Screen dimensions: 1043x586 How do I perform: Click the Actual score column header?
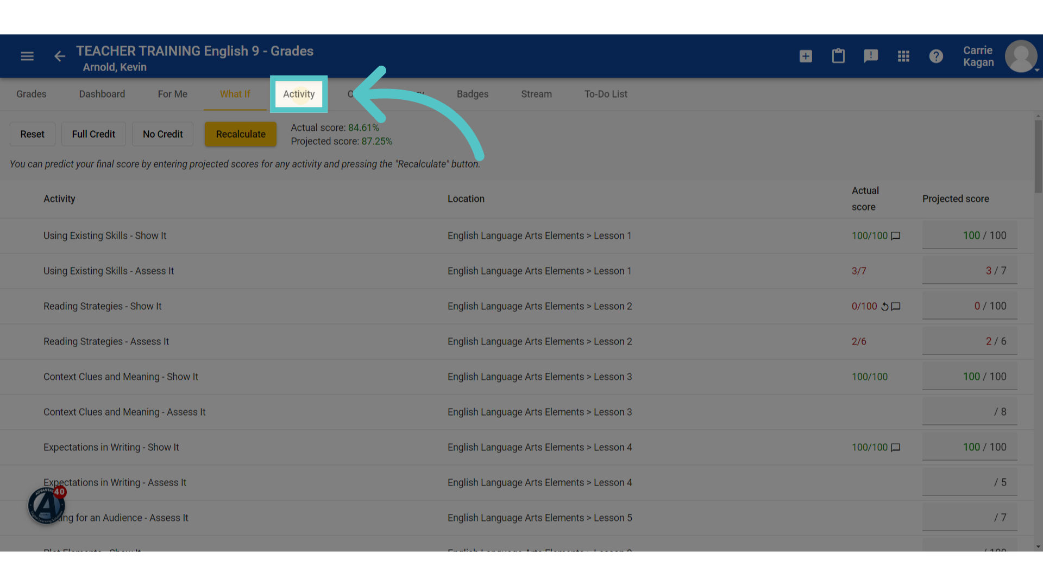point(865,199)
